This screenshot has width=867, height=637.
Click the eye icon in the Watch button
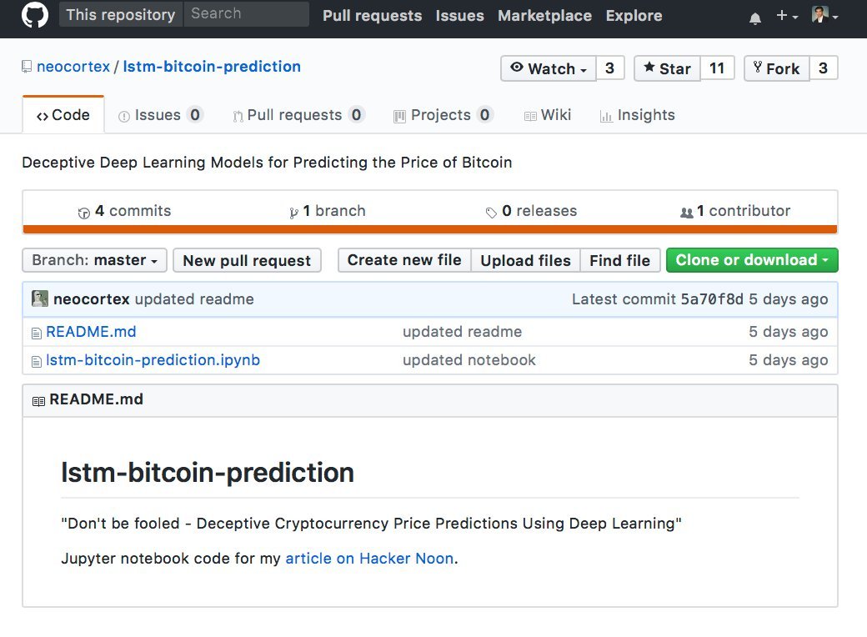(x=516, y=67)
